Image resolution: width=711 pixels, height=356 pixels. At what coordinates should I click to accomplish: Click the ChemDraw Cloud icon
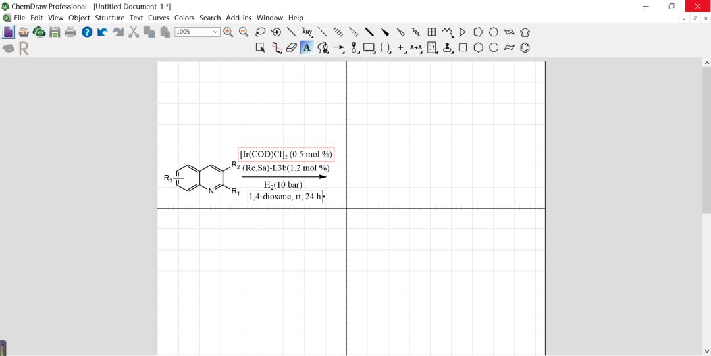point(39,32)
